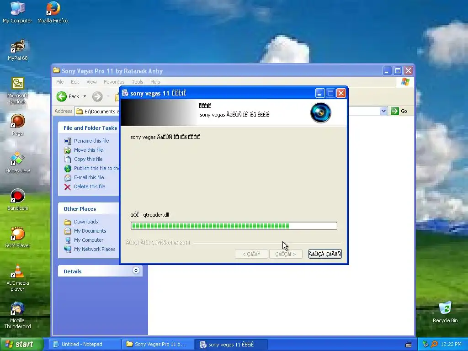Click the red X Delete this file icon
The height and width of the screenshot is (351, 468).
point(68,187)
